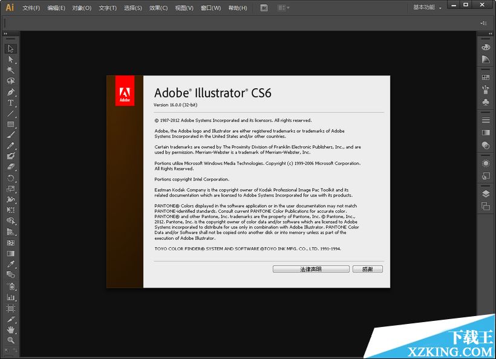This screenshot has height=359, width=496.
Task: Open the 选择(S) menu
Action: [133, 8]
